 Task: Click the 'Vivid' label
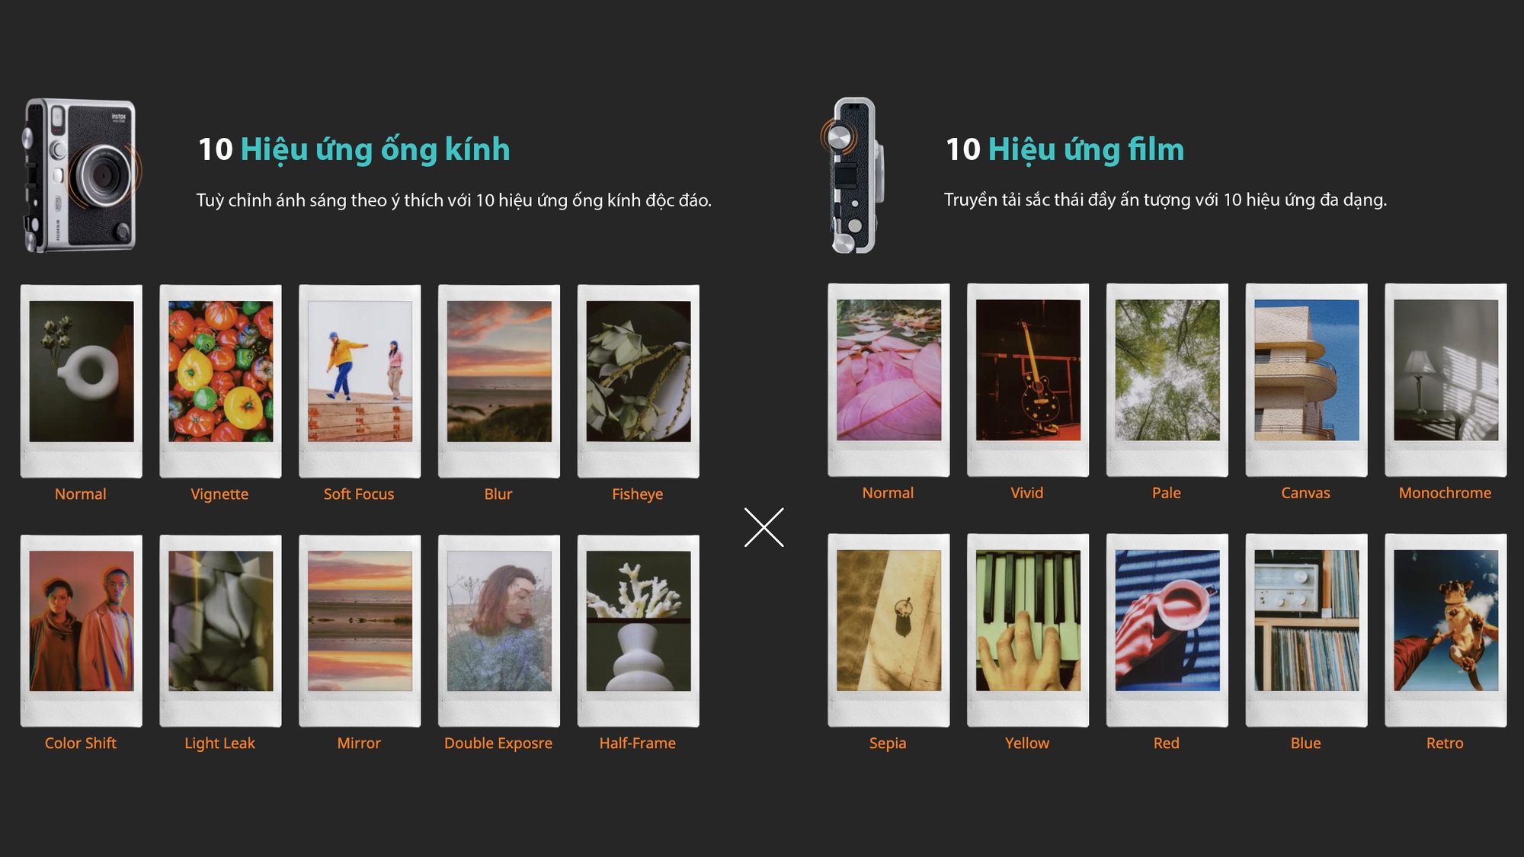tap(1027, 493)
